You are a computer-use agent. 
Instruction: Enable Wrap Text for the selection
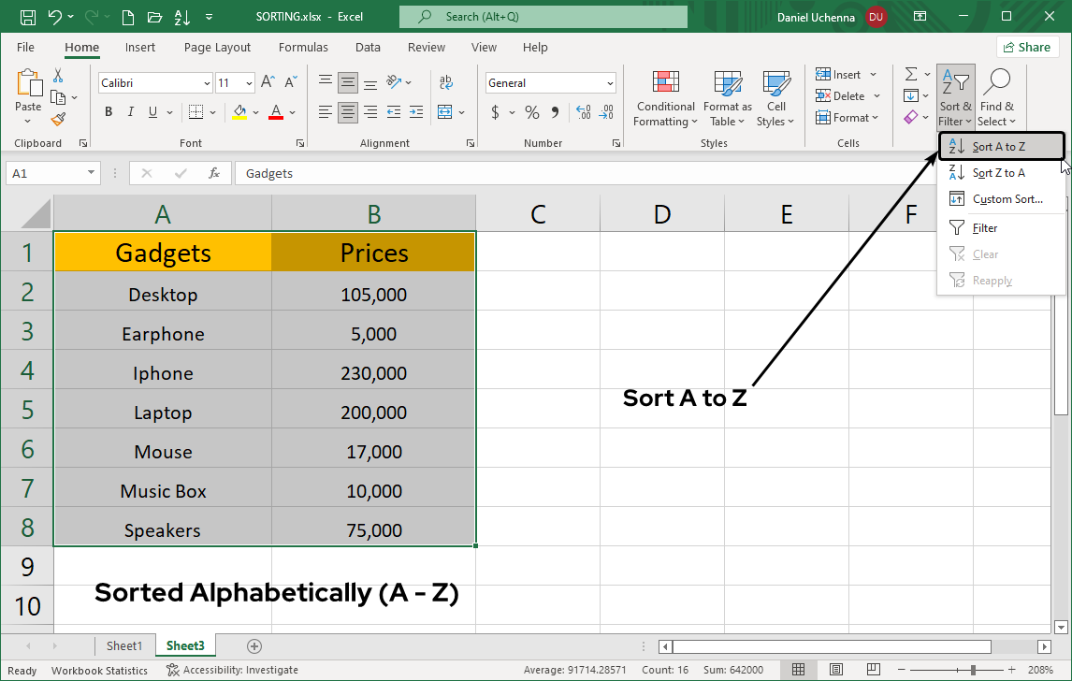(444, 82)
